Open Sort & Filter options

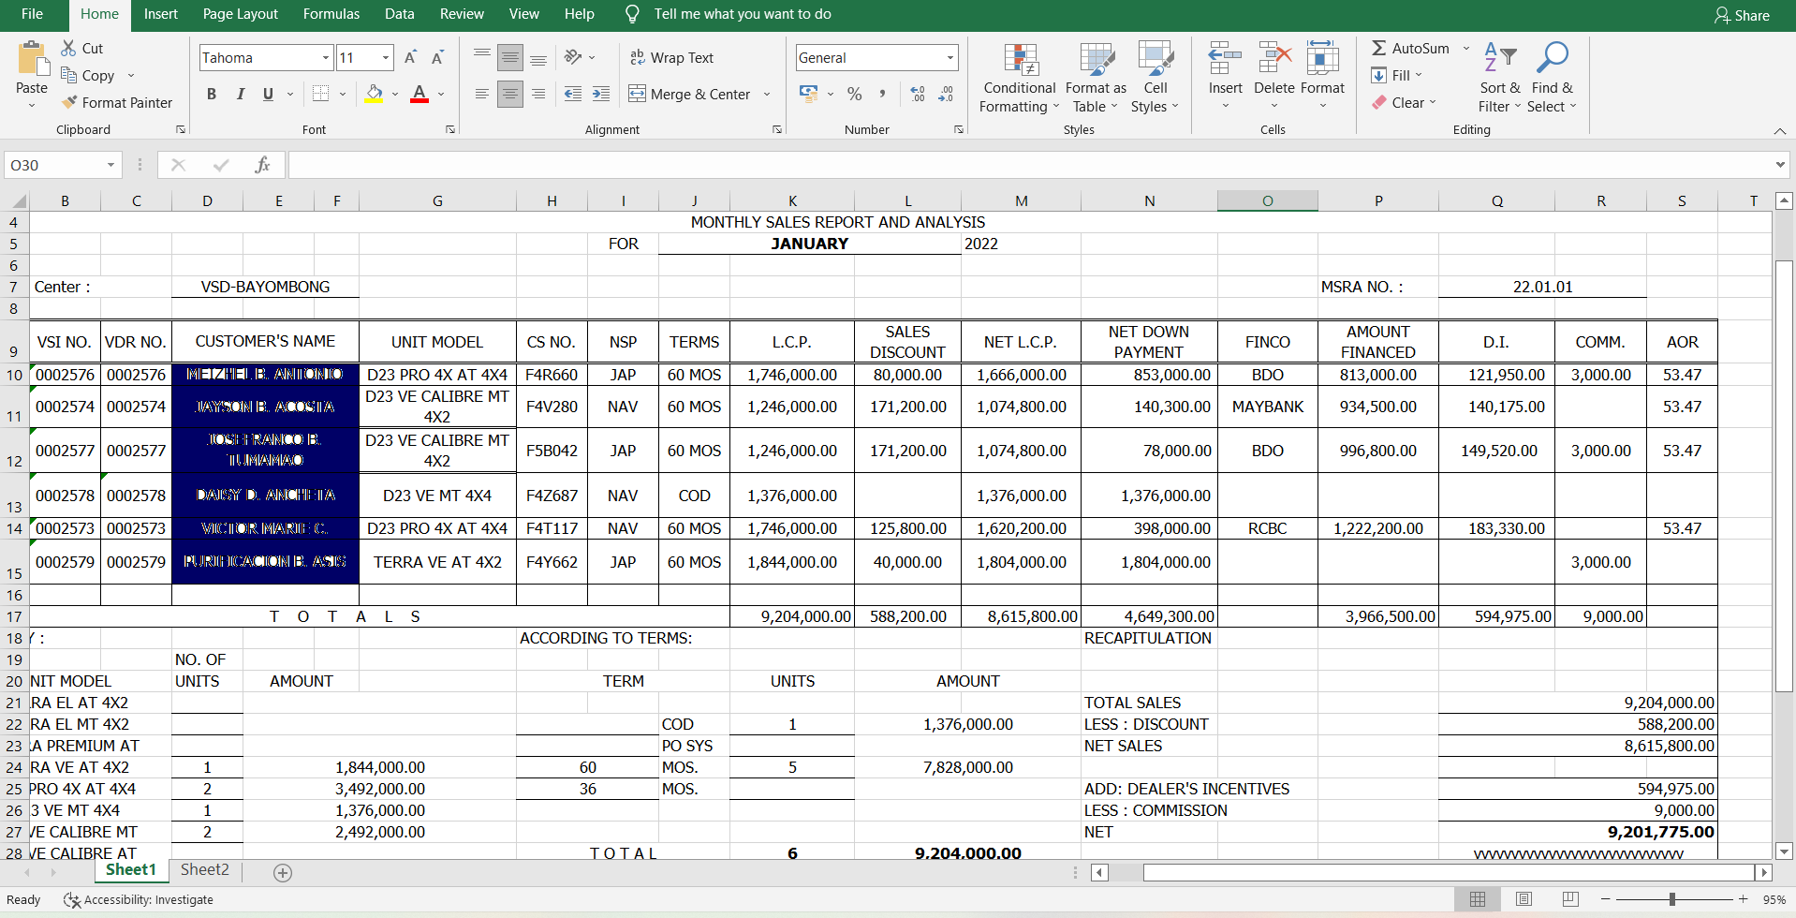pos(1500,78)
